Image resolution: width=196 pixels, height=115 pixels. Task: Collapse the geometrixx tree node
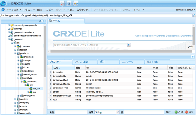pos(9,39)
